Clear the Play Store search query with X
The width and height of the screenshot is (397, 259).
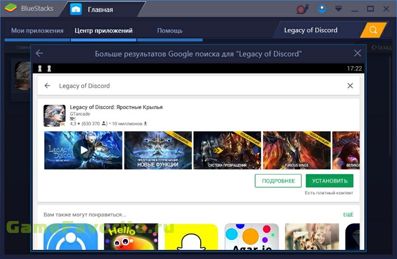[350, 86]
